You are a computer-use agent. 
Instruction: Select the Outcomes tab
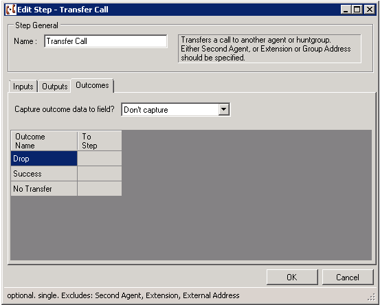click(92, 85)
